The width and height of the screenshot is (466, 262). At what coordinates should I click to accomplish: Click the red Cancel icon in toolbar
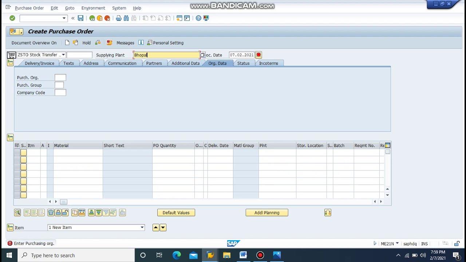(107, 18)
